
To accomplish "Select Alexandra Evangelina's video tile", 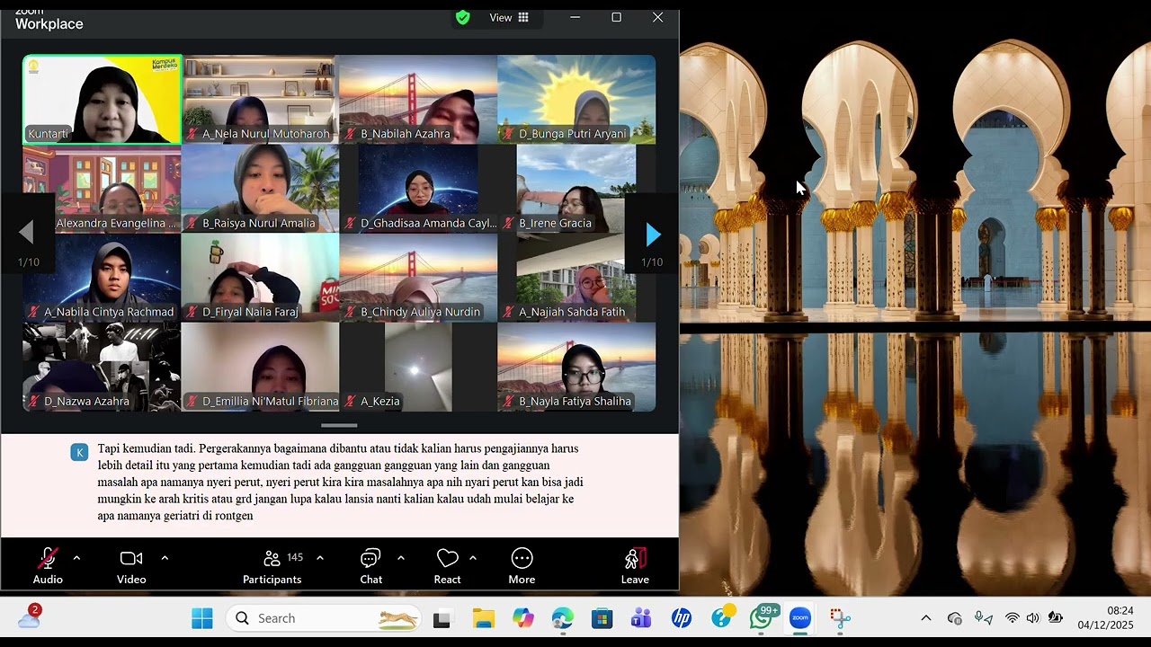I will tap(103, 189).
